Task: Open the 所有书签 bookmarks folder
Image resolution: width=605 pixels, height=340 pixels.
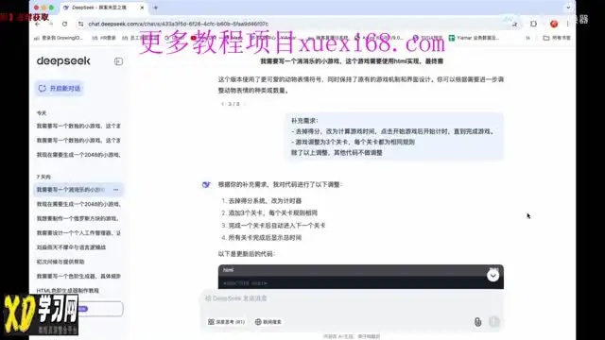Action: pos(557,38)
